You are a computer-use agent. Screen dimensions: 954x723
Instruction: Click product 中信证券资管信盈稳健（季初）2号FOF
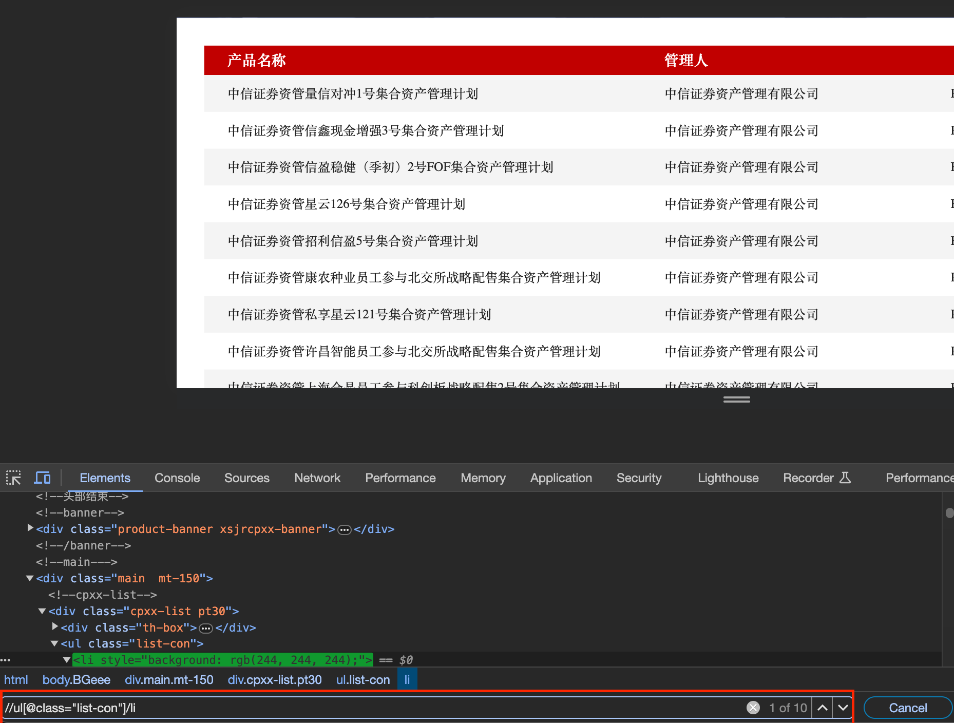[x=390, y=167]
